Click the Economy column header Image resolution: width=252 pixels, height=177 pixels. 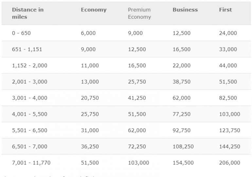[x=94, y=10]
